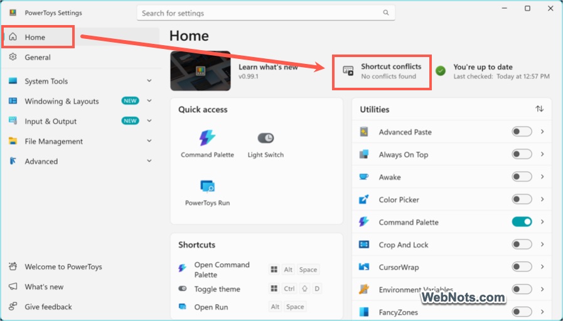Screen dimensions: 563x321
Task: Expand the File Management chevron
Action: [x=149, y=141]
